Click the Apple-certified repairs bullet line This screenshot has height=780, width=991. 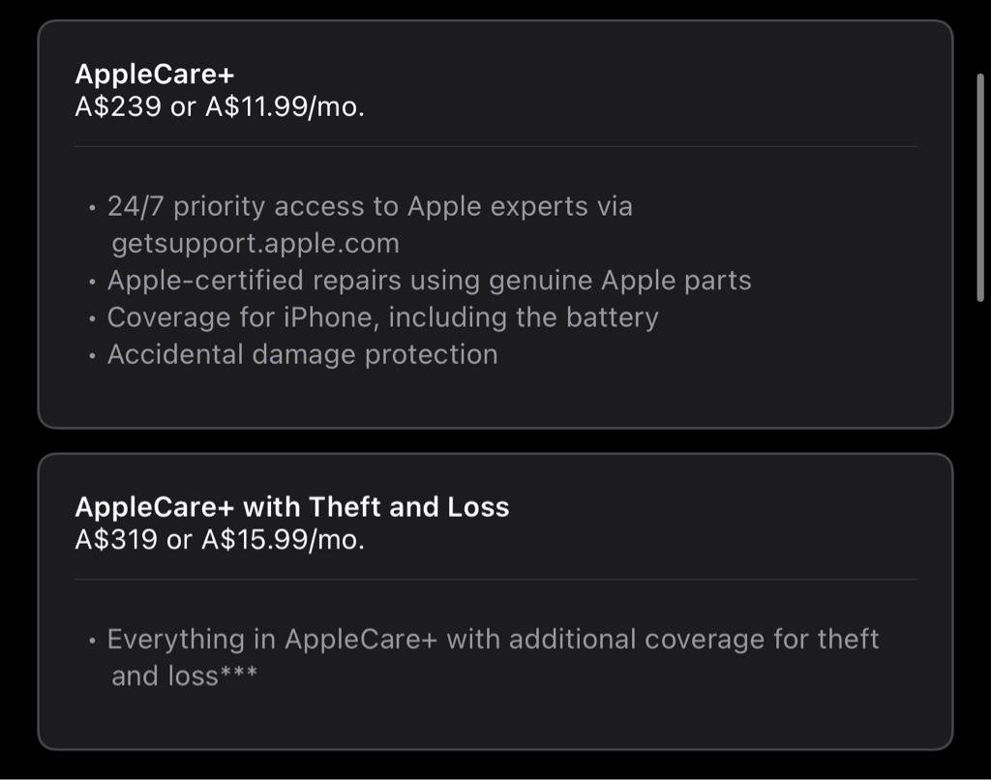[429, 281]
